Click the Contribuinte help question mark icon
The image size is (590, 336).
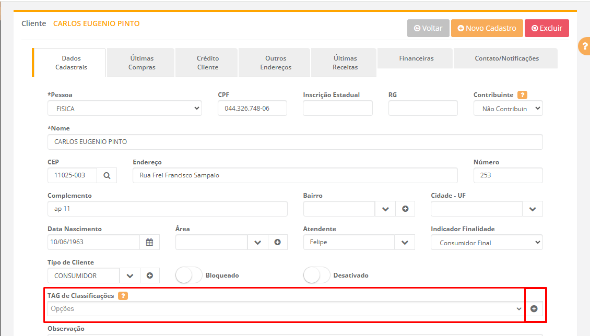point(522,95)
